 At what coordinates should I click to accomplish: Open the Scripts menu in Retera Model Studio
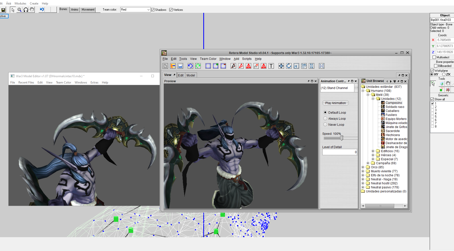point(247,59)
